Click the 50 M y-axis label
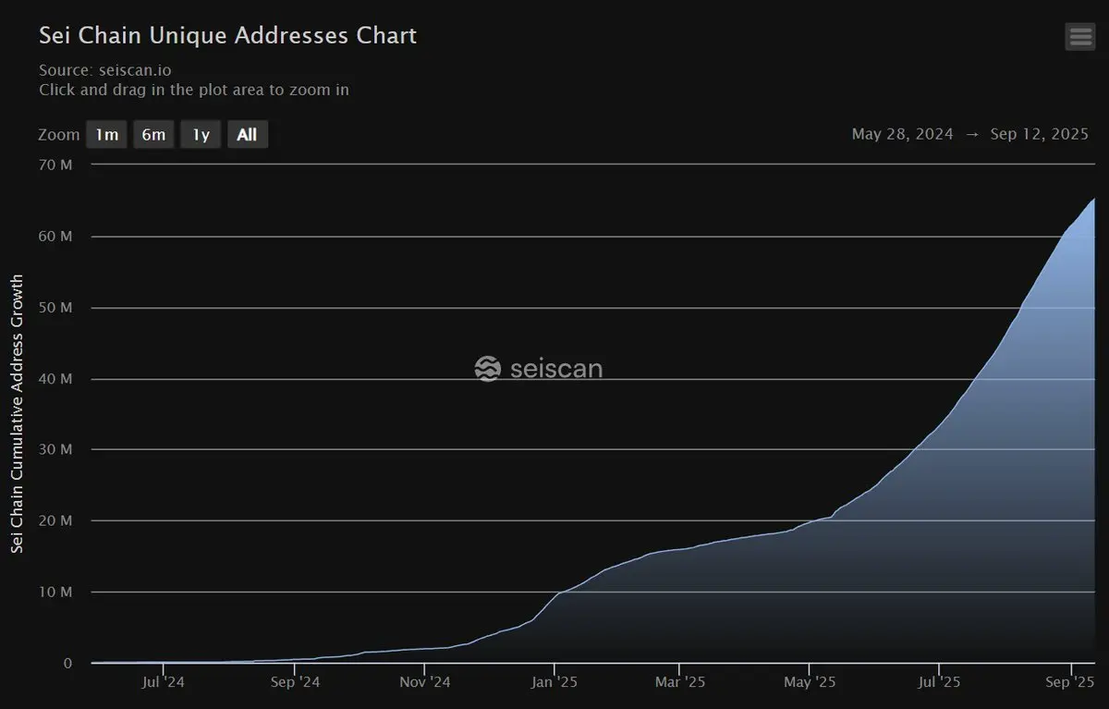The height and width of the screenshot is (709, 1109). tap(57, 308)
